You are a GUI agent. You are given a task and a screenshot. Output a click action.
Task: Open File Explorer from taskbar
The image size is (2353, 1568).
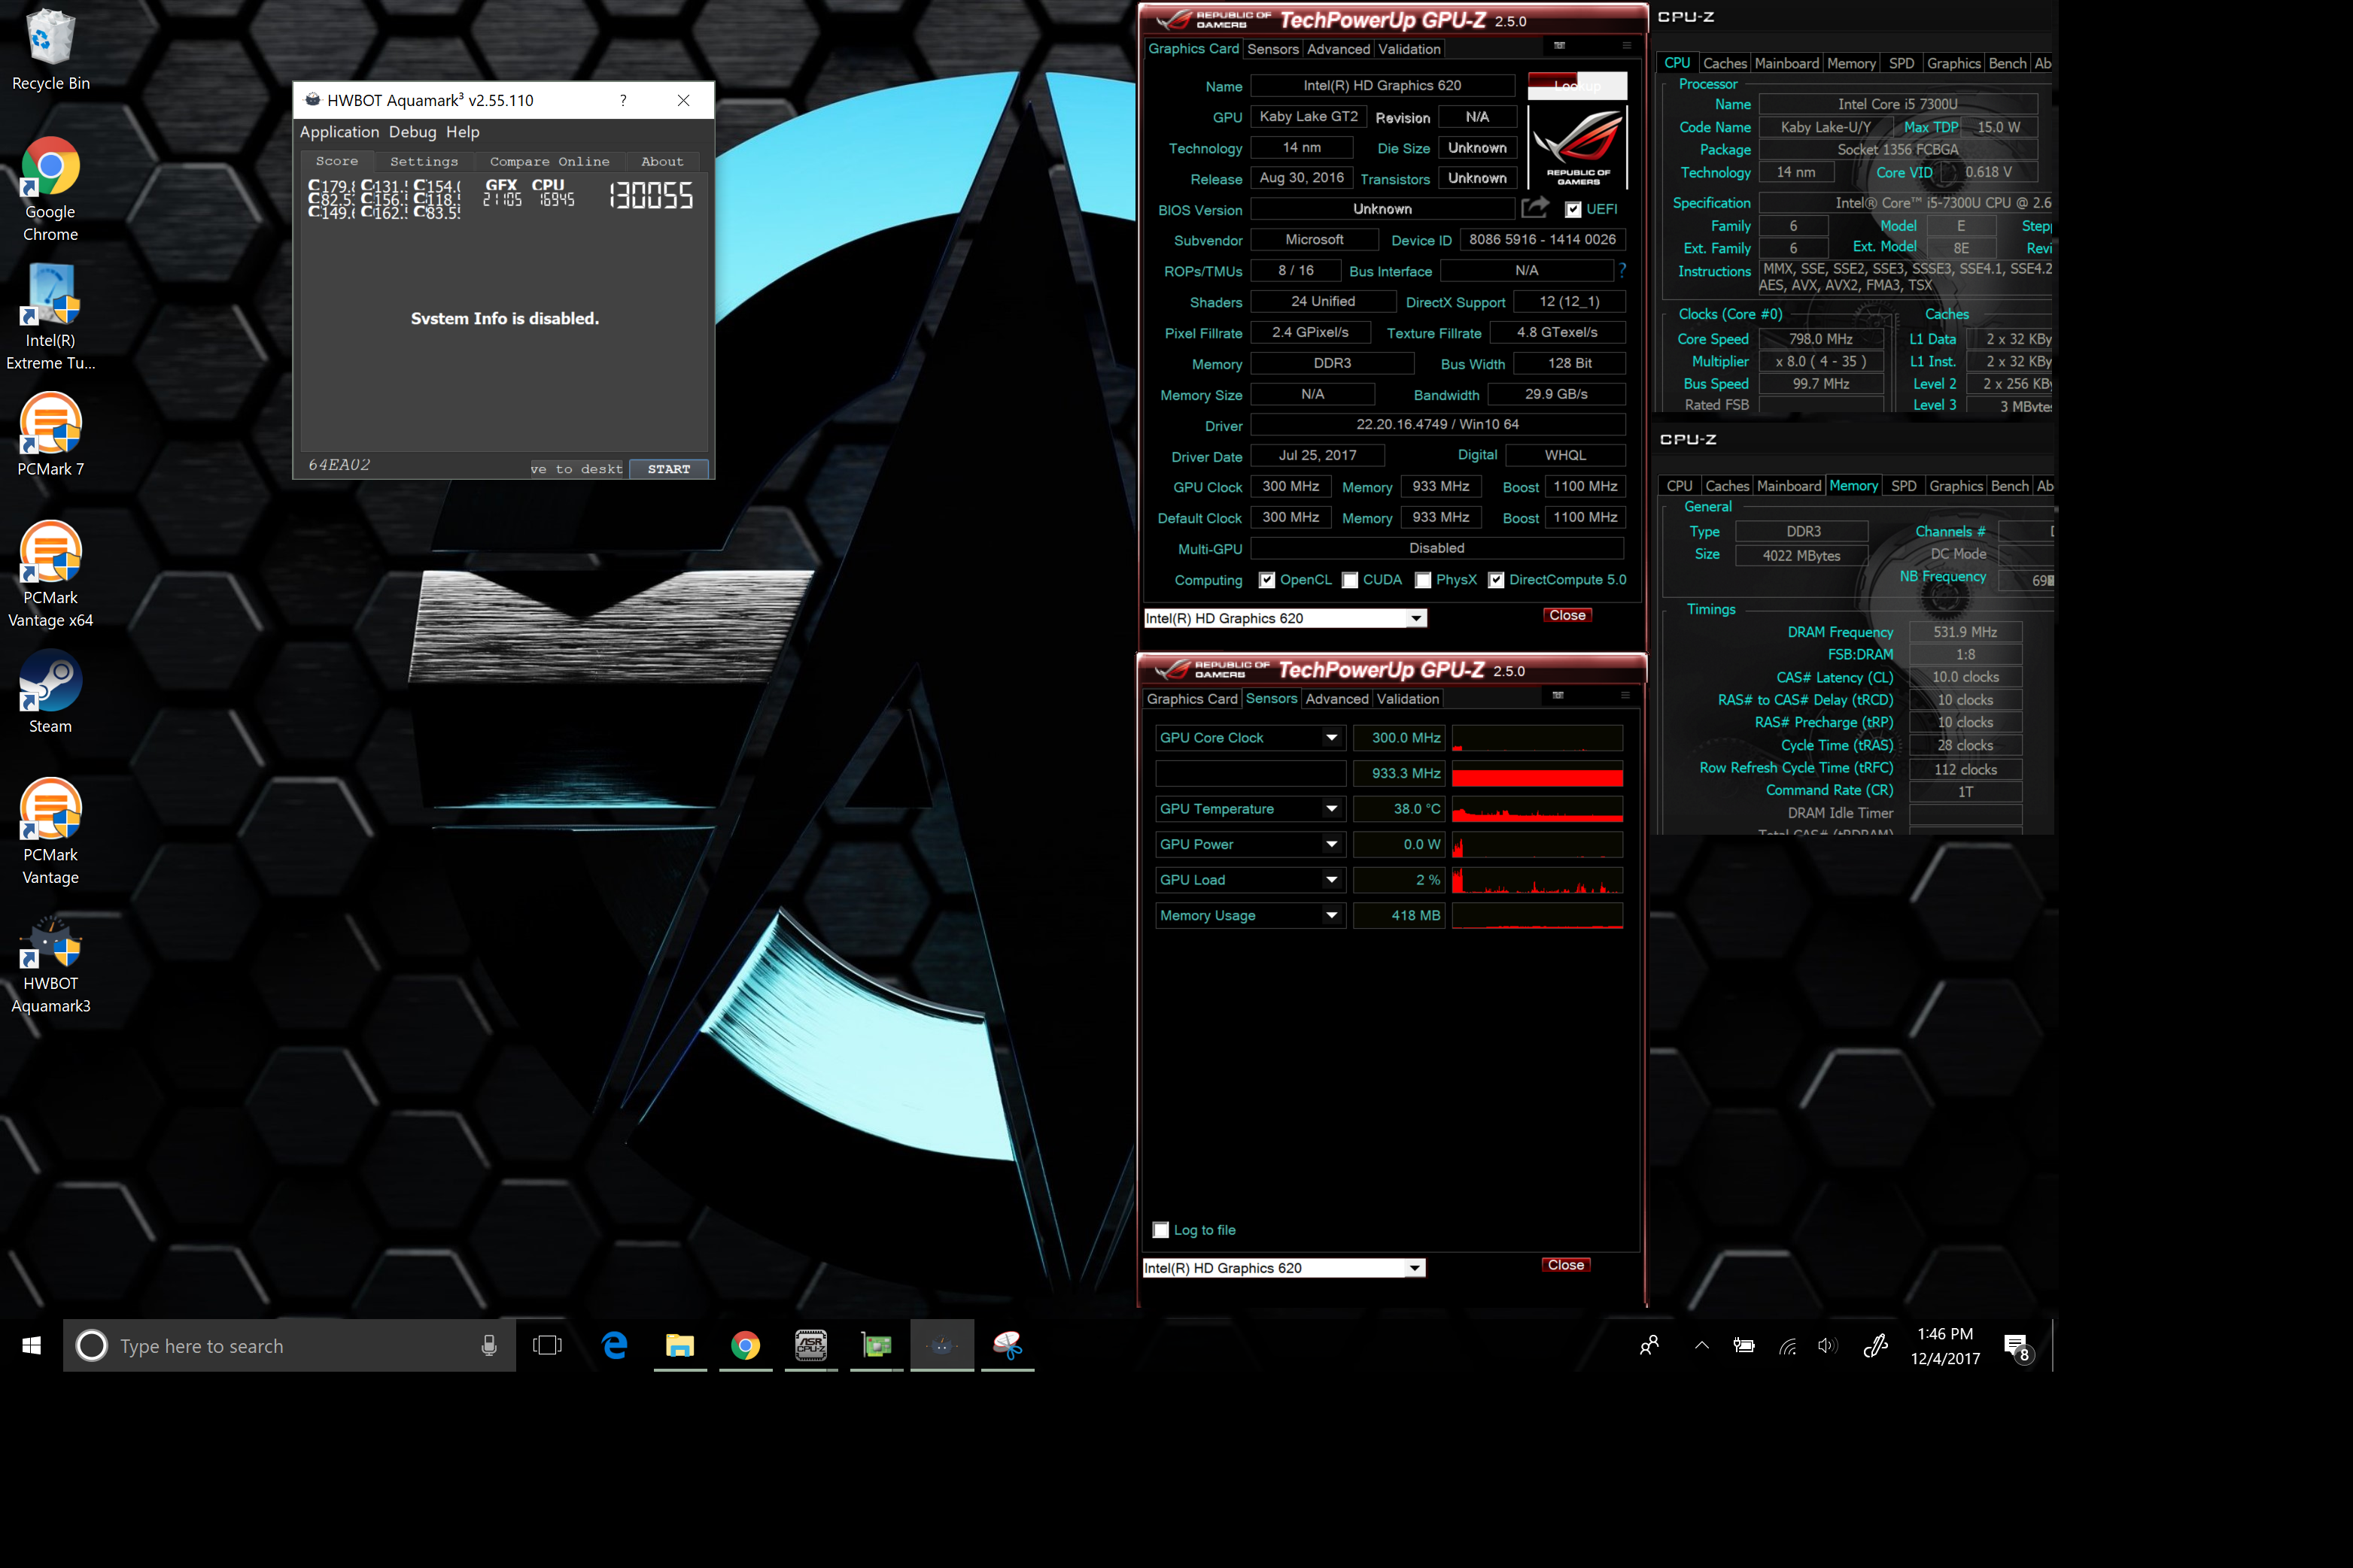[x=680, y=1346]
